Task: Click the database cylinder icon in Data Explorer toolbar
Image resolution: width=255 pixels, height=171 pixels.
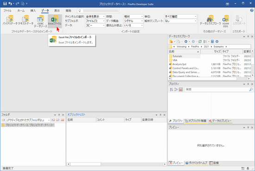Action: tap(212, 42)
